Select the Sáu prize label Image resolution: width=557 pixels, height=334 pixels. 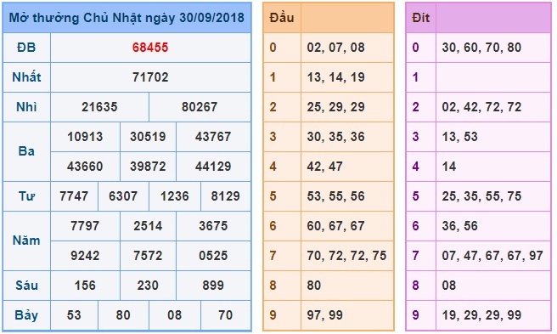(x=26, y=286)
